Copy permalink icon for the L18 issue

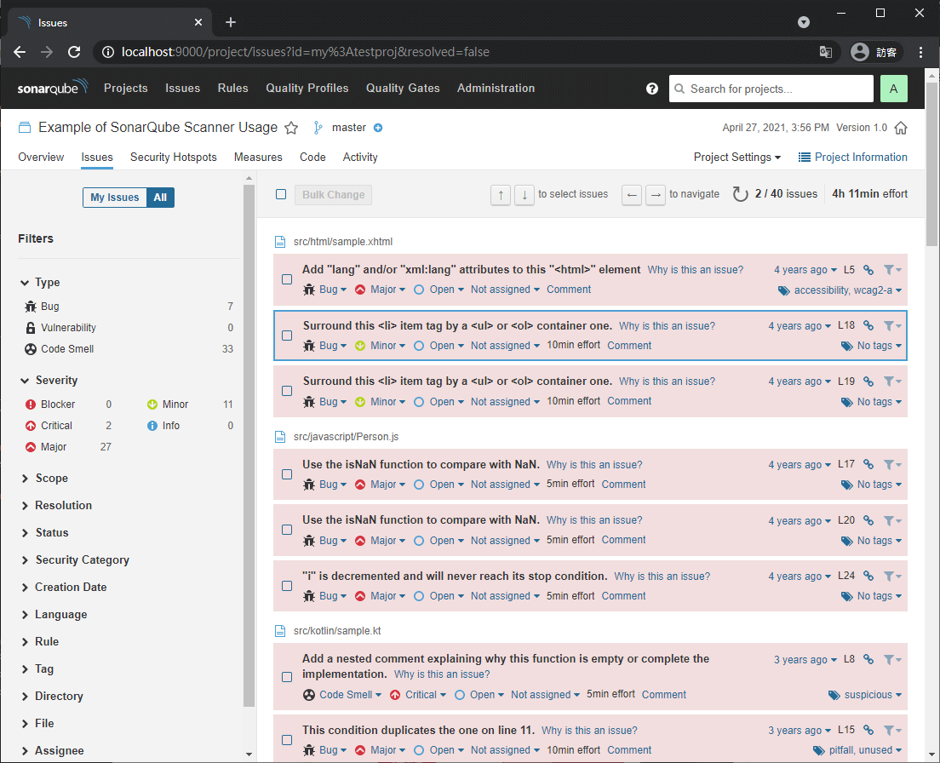(x=868, y=325)
